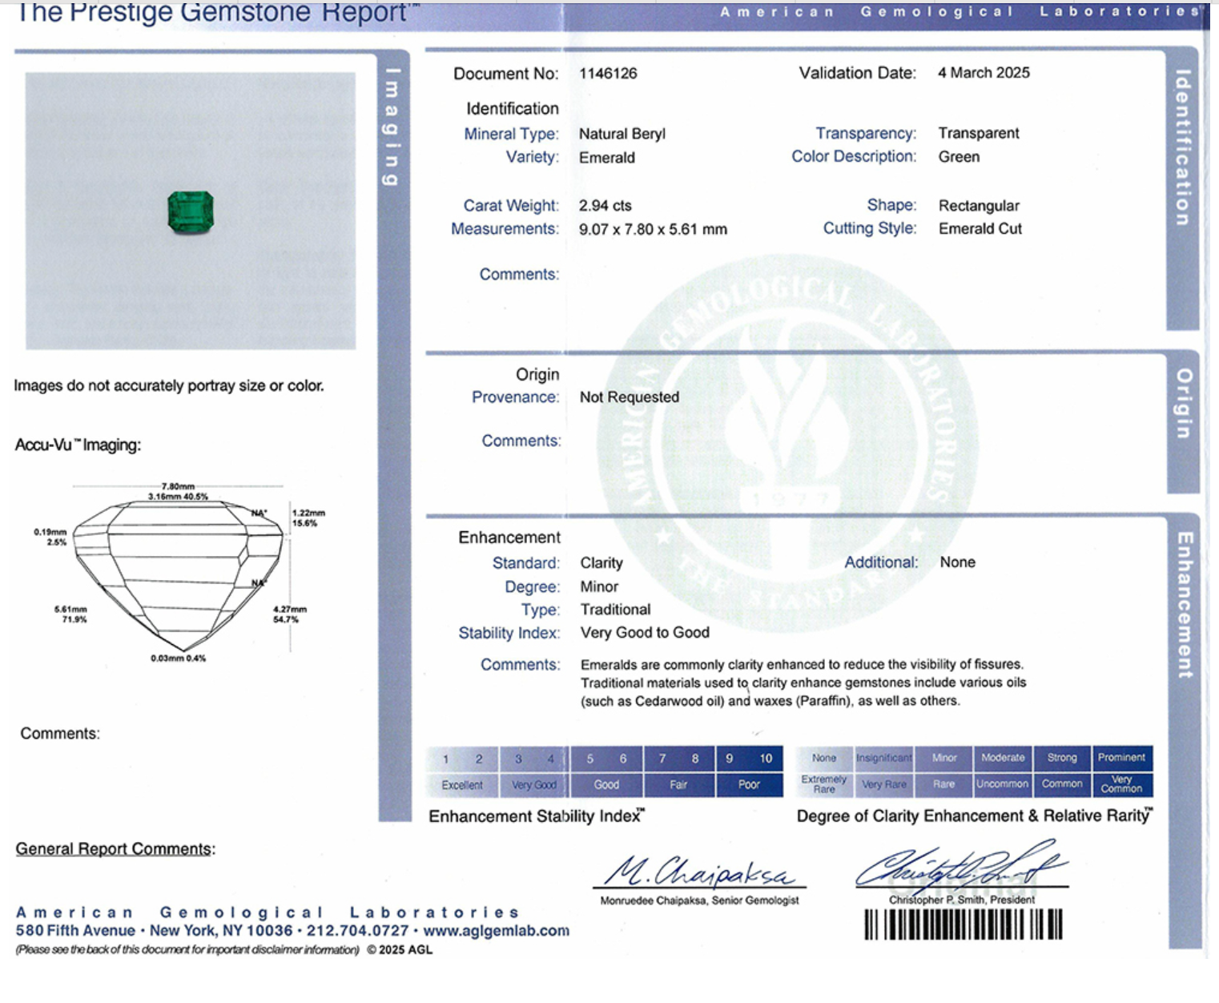Click the "1.22mm 15.6%" crown label on diagram

308,518
